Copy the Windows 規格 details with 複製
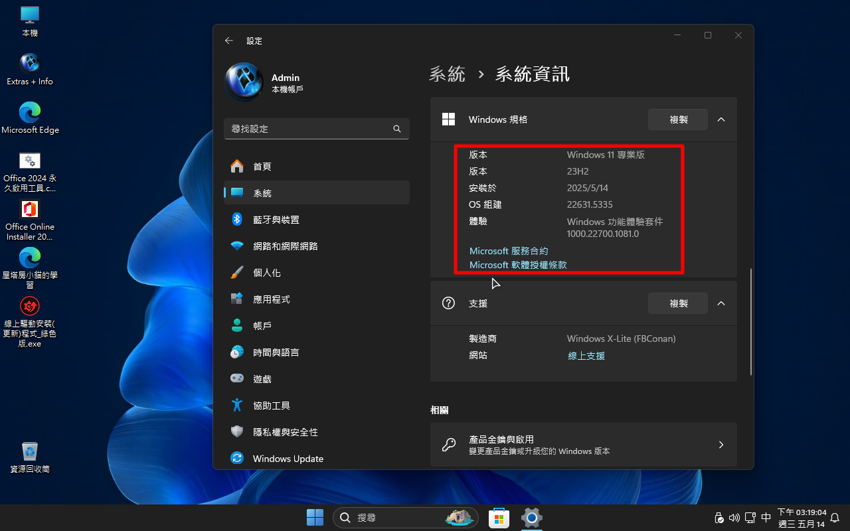The image size is (850, 531). tap(678, 119)
